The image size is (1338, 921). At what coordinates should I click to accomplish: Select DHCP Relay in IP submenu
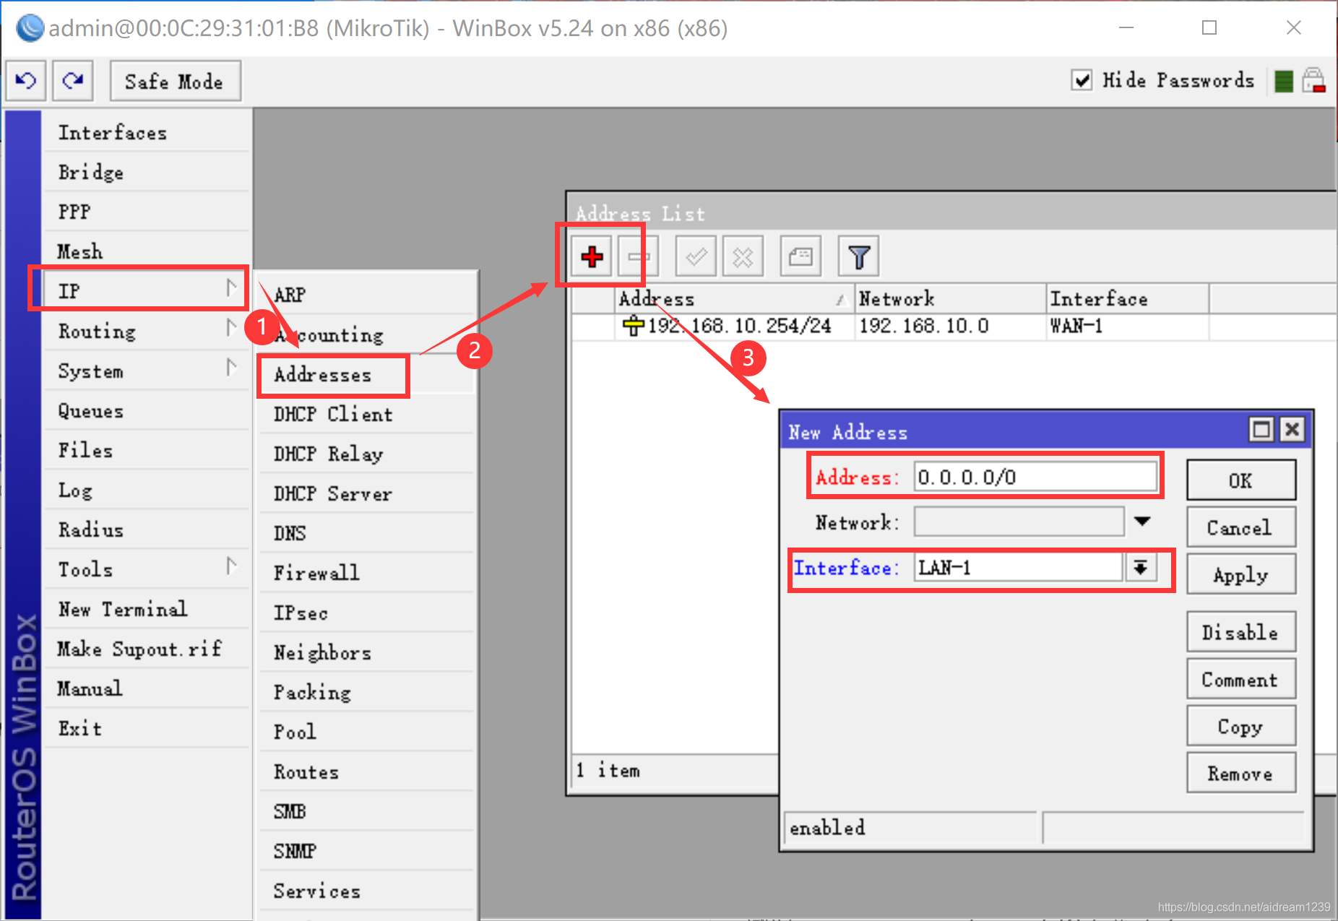coord(366,454)
